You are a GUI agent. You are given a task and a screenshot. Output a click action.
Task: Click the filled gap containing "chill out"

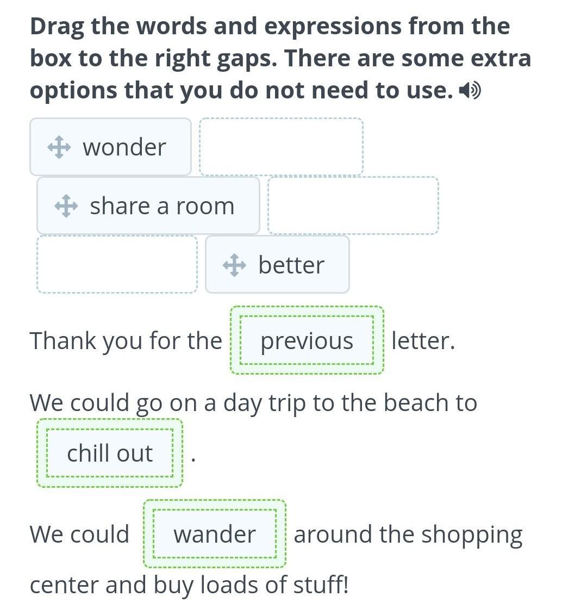pos(110,453)
